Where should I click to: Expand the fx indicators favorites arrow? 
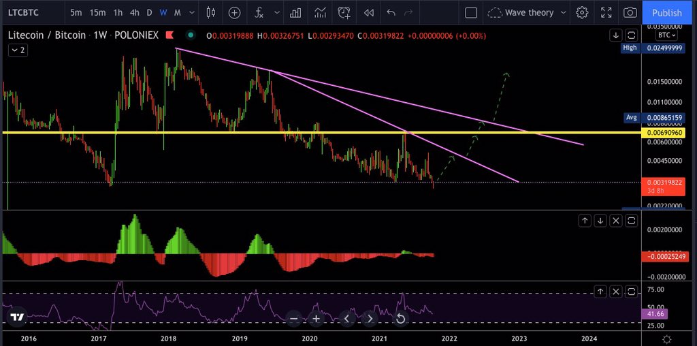(x=277, y=13)
